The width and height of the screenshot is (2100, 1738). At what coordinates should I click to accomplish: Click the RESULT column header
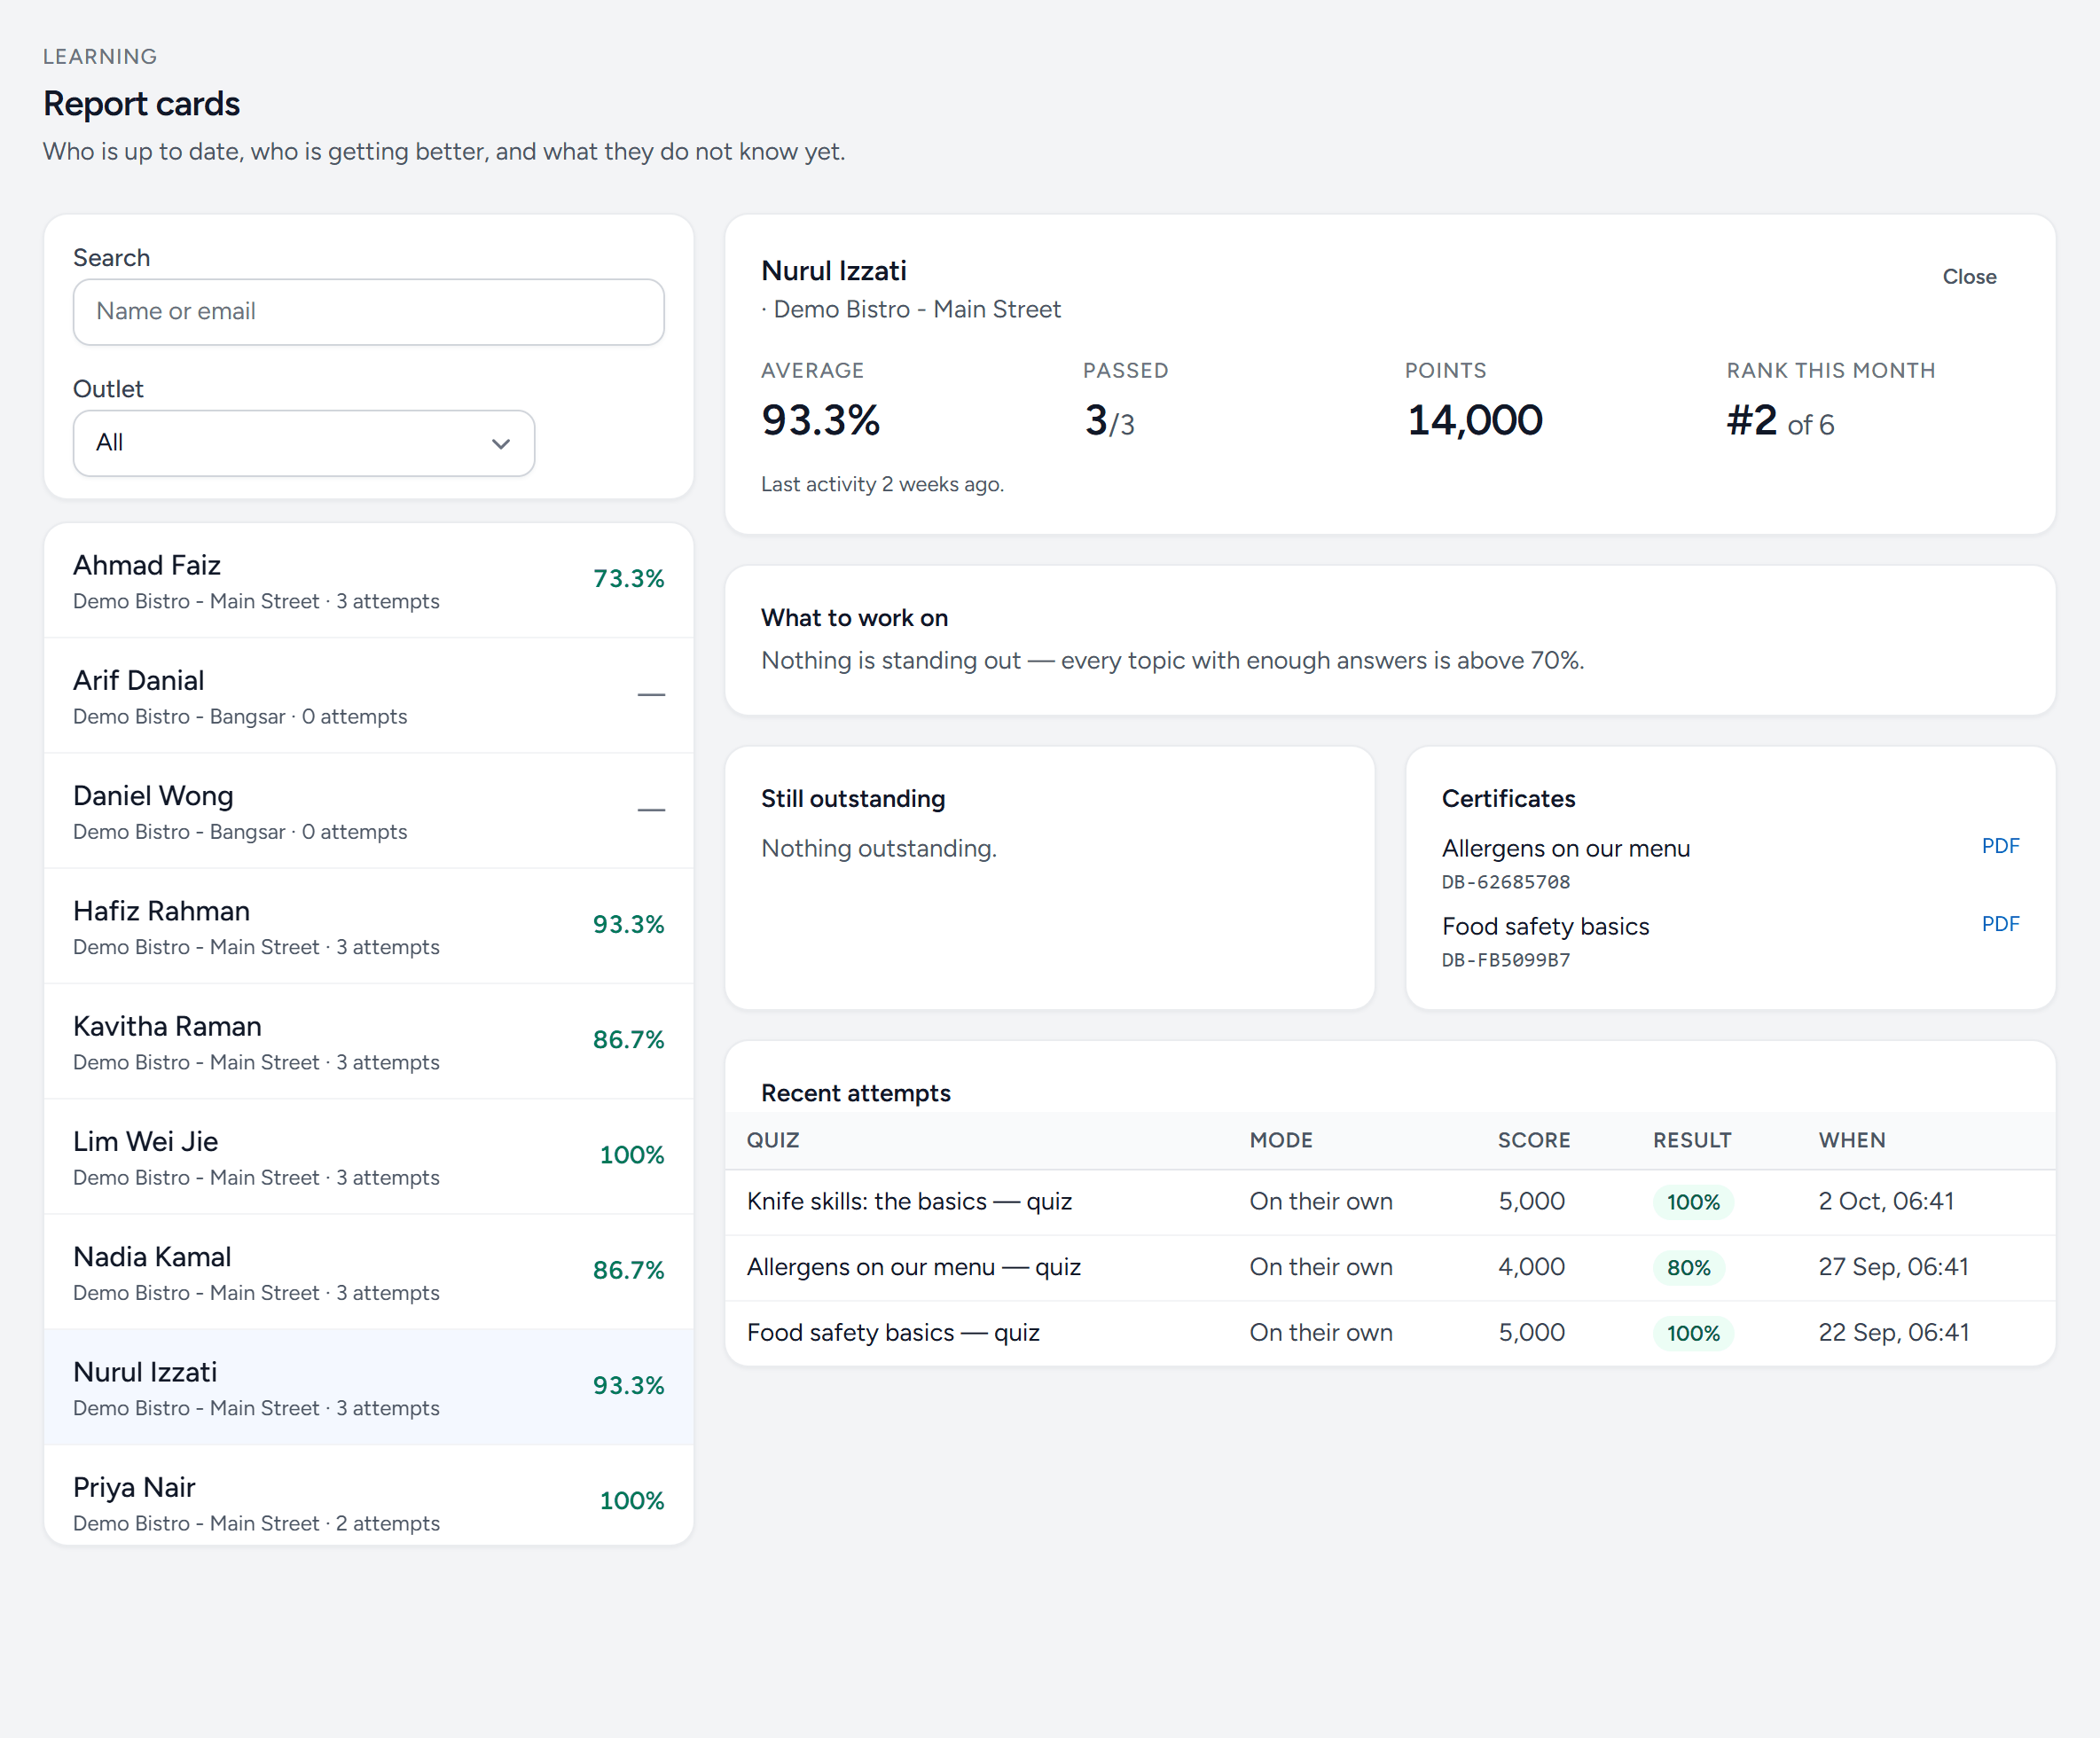(1691, 1140)
